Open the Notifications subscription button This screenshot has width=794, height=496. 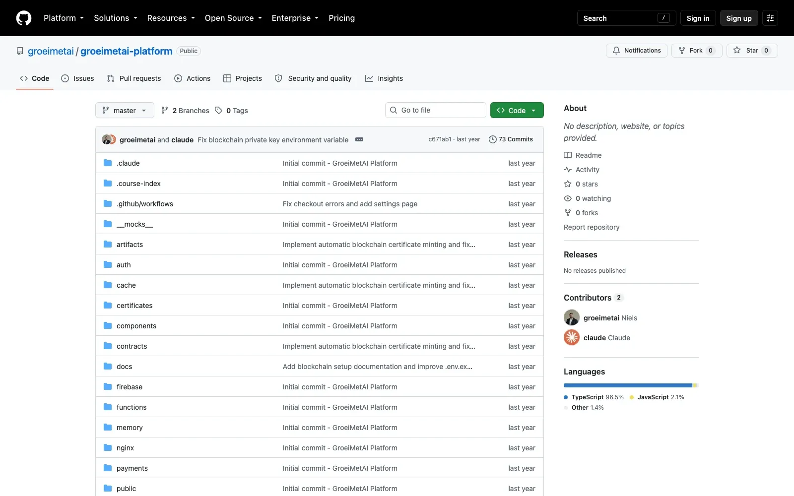(x=636, y=51)
